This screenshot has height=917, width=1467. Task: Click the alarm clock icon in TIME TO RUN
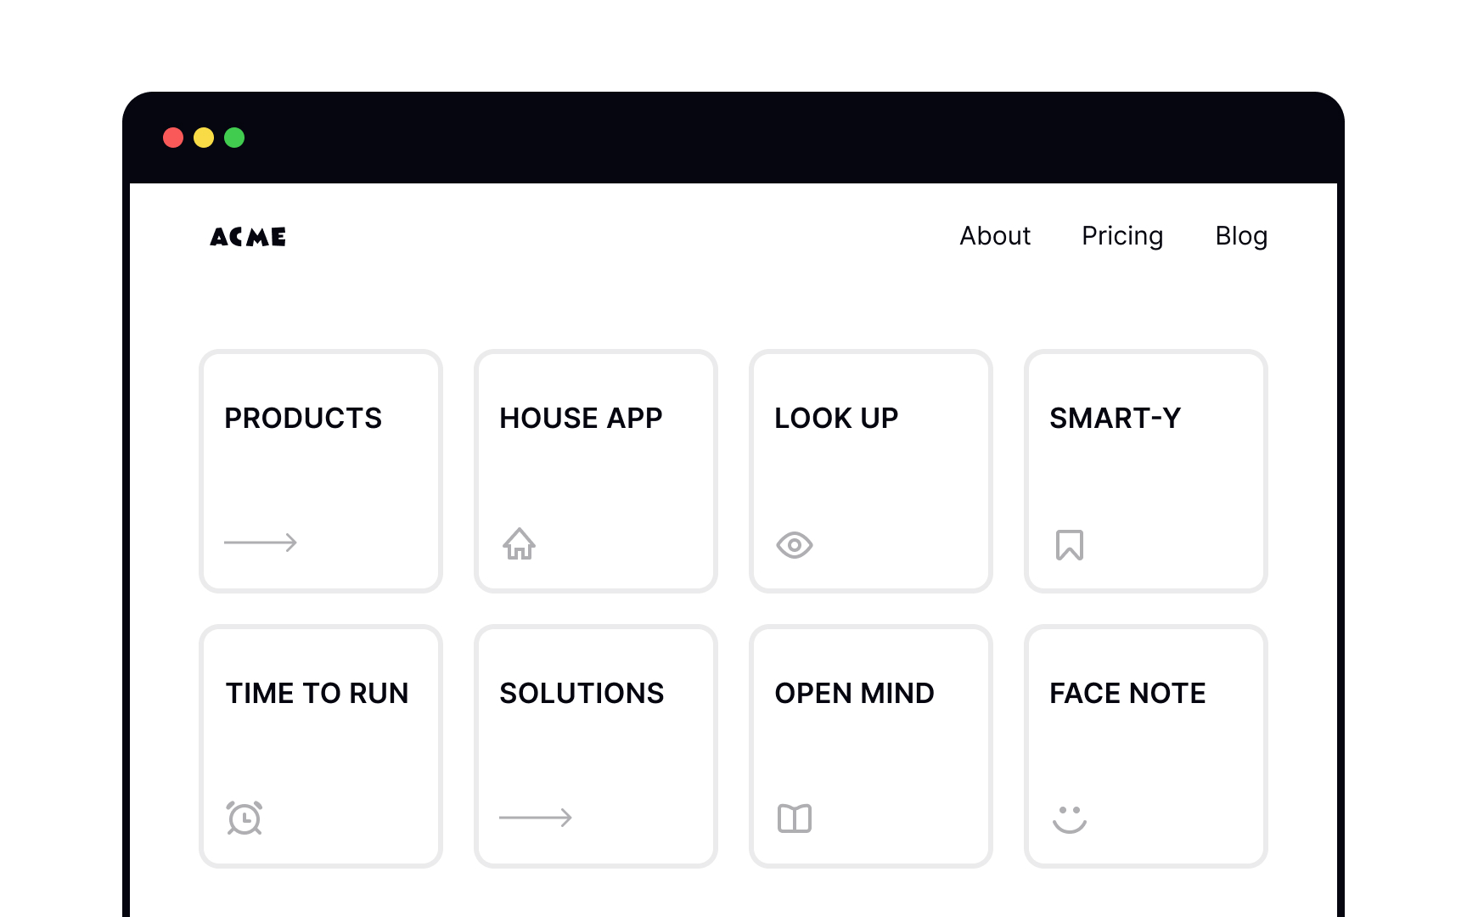(x=244, y=818)
